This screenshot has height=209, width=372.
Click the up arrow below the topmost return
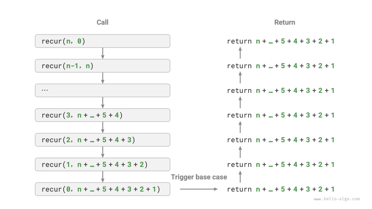point(240,53)
